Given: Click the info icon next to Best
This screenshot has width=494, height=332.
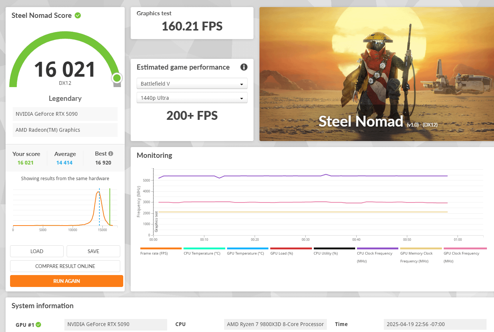Looking at the screenshot, I should coord(111,153).
